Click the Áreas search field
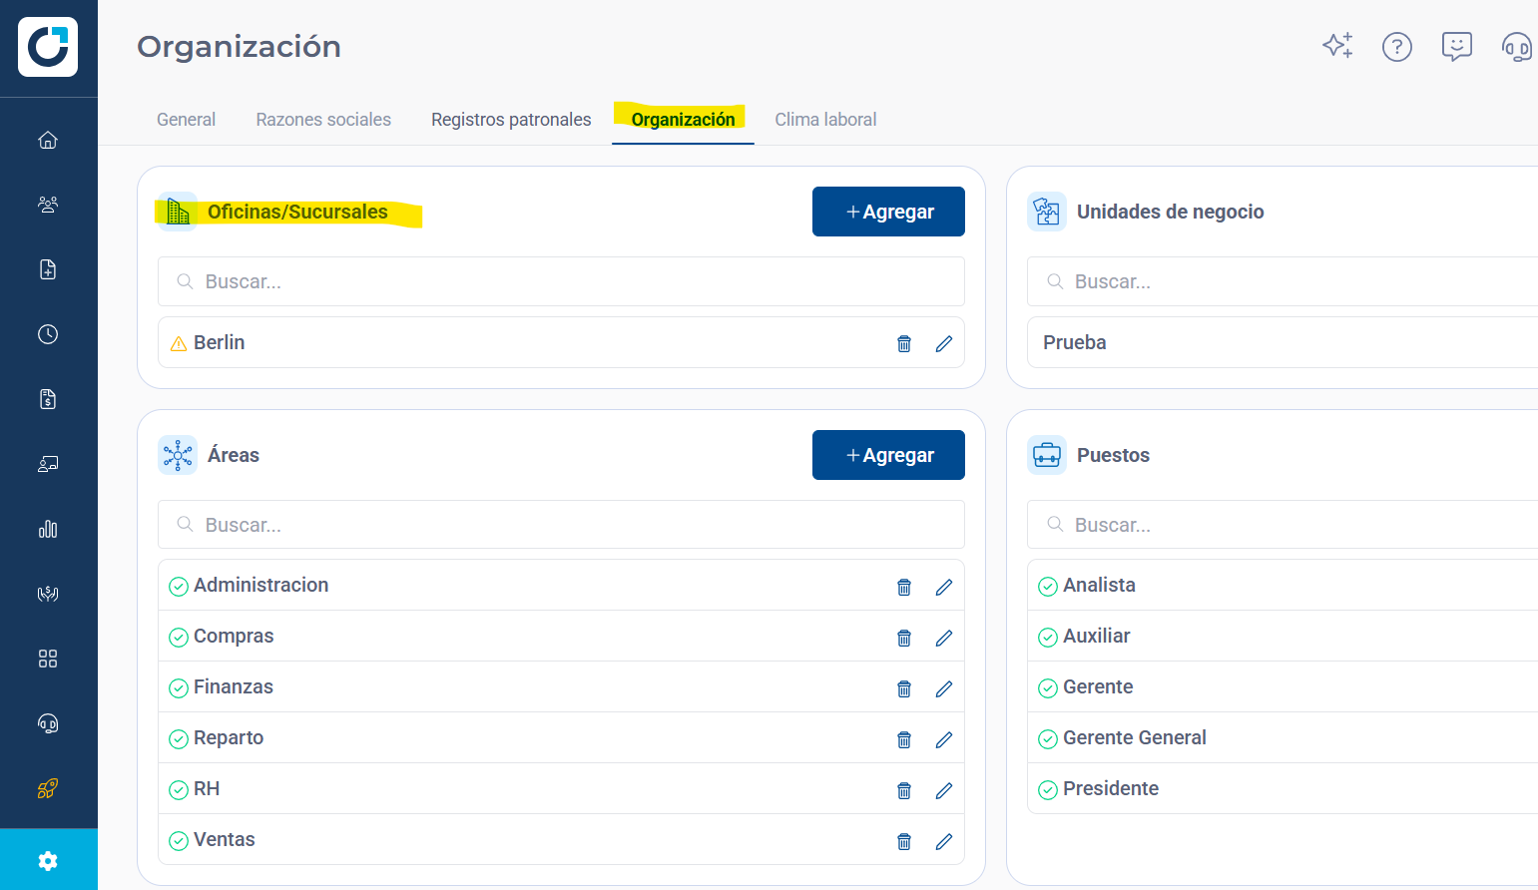This screenshot has height=890, width=1538. (561, 525)
